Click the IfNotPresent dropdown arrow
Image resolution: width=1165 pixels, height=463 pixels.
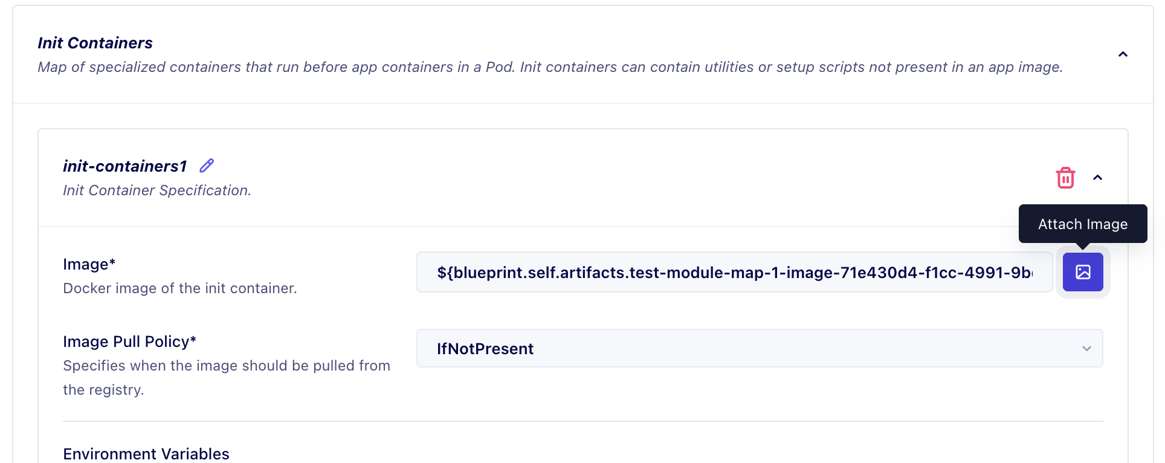[x=1086, y=349]
